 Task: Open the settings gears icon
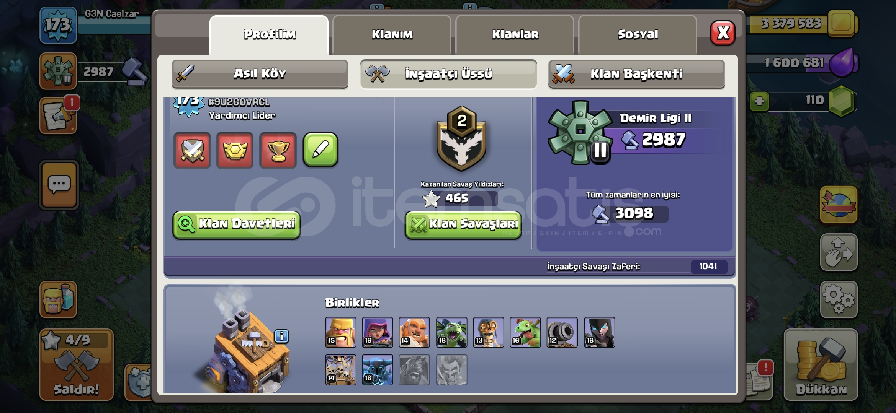(x=839, y=299)
